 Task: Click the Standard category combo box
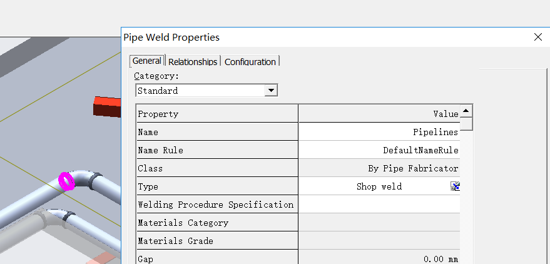[206, 91]
